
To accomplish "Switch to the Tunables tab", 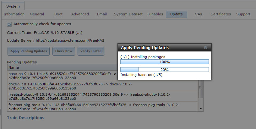I will tap(155, 14).
